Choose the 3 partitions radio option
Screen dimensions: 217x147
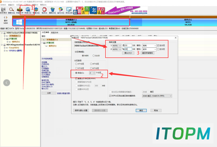pos(76,64)
